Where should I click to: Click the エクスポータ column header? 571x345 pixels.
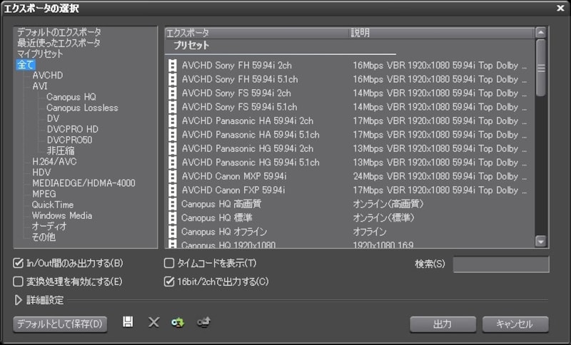click(x=257, y=33)
